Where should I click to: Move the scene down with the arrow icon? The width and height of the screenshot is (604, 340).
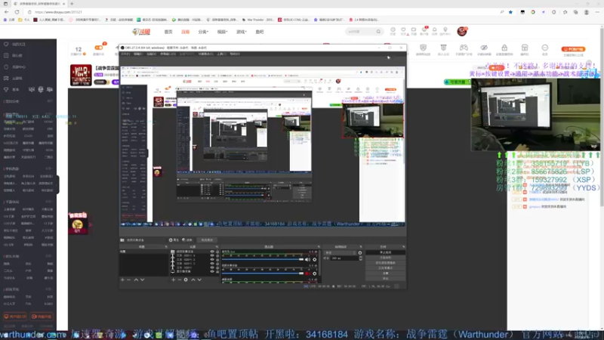coord(143,280)
